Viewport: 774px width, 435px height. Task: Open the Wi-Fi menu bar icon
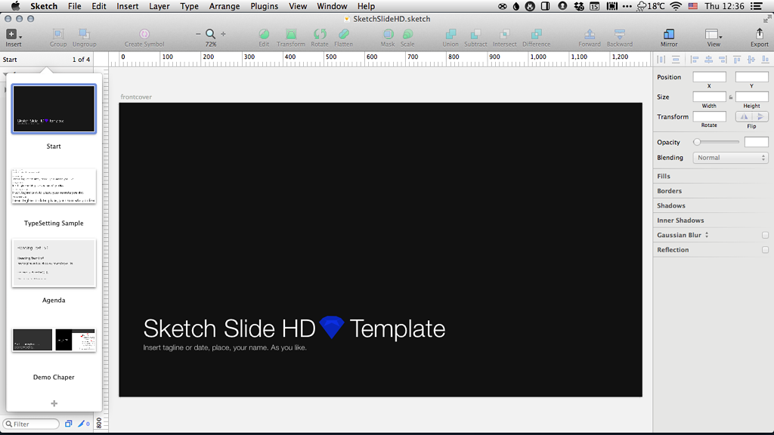click(x=676, y=6)
